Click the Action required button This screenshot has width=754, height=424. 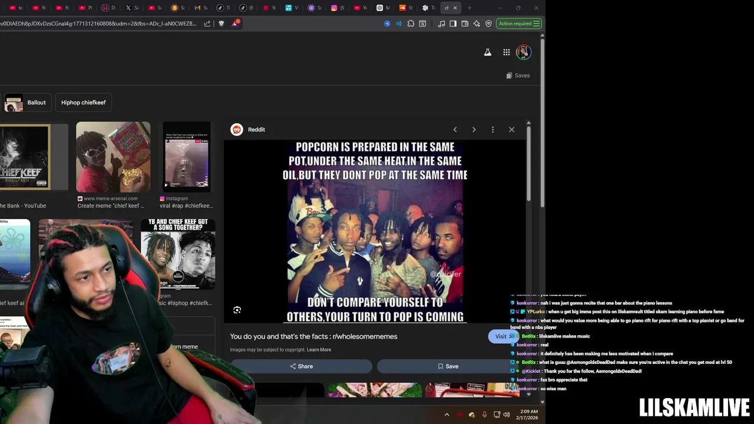click(518, 24)
